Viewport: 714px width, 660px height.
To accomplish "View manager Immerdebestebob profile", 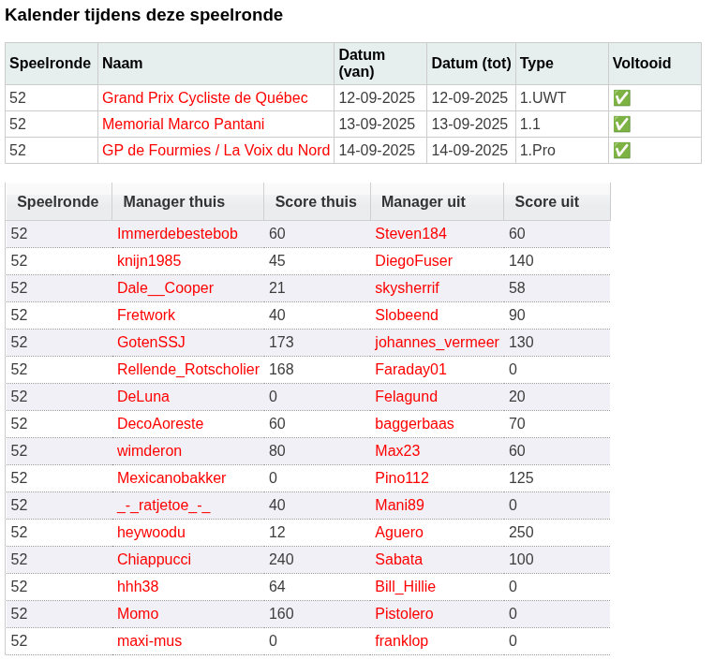I will [x=177, y=234].
